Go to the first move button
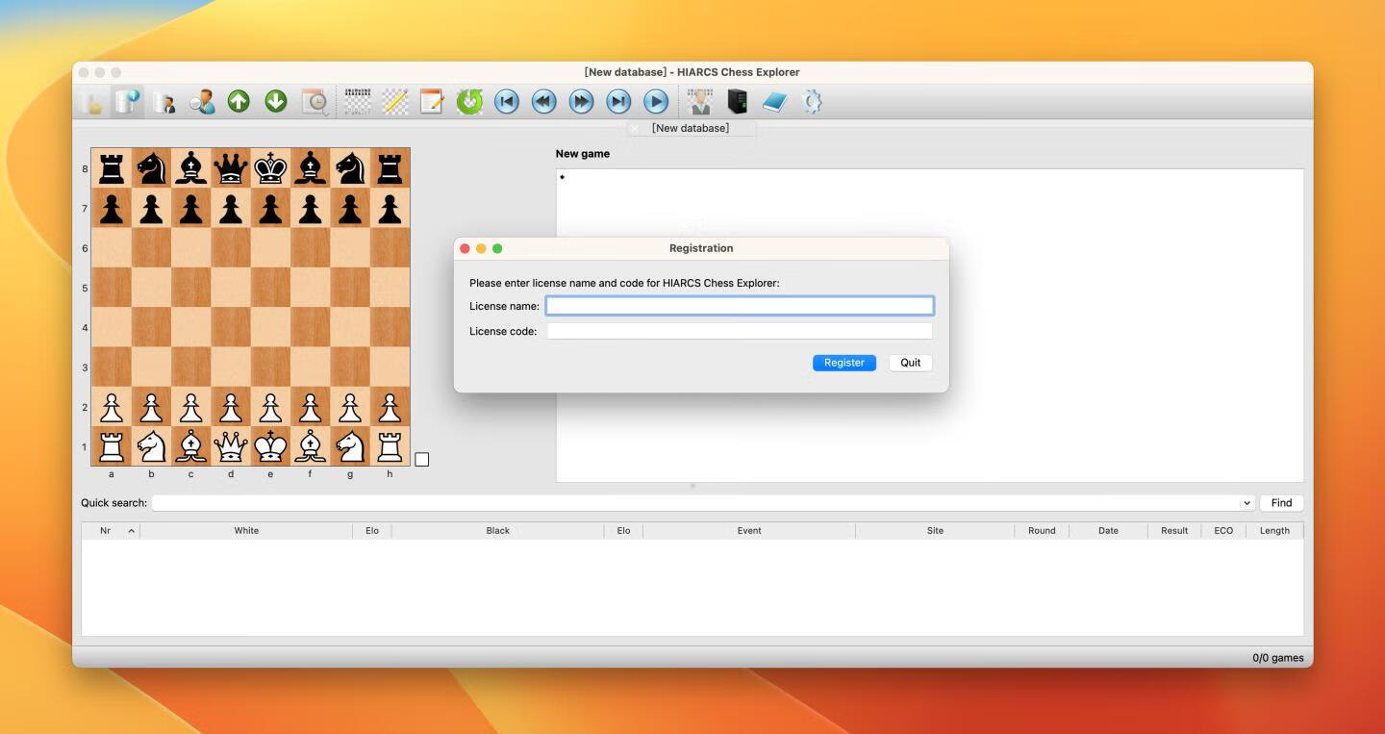This screenshot has width=1385, height=734. [507, 102]
